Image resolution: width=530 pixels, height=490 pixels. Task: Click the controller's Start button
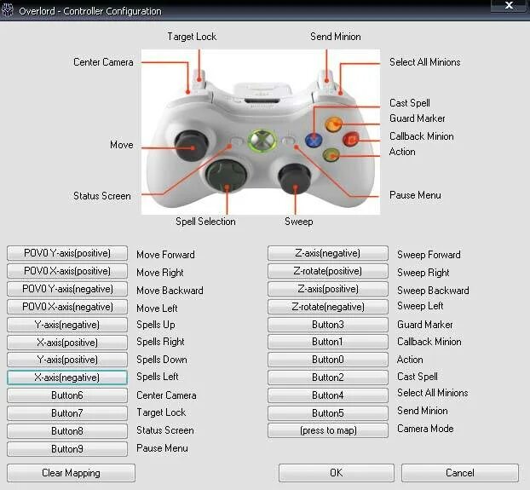pos(289,141)
